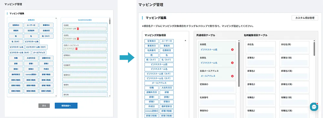This screenshot has width=323, height=118.
Task: Select 退職年月日 chip in マッピング対象項目
Action: 151,92
